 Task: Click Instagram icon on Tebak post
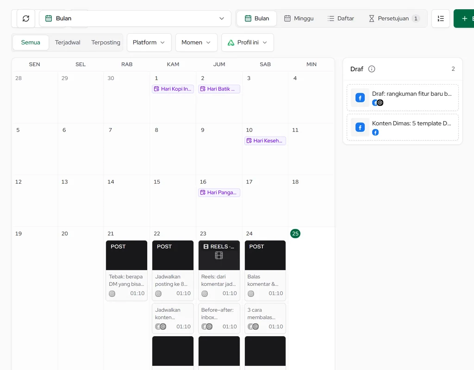112,294
